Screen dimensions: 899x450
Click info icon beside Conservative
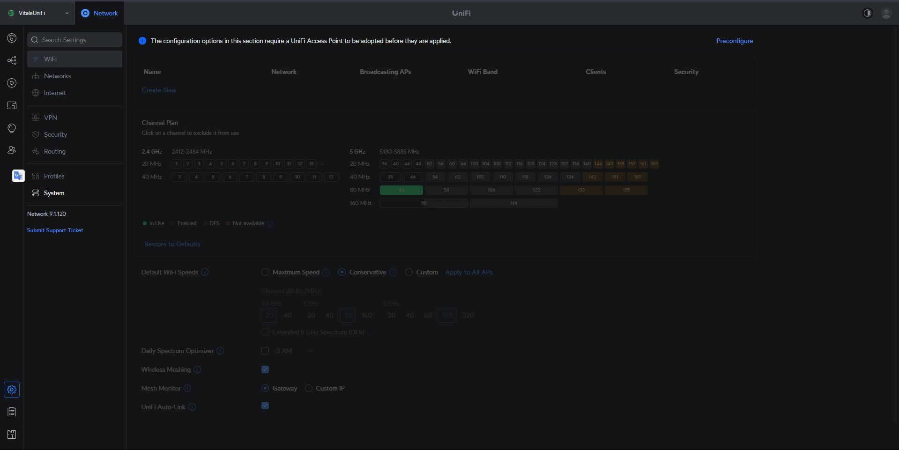pos(393,272)
